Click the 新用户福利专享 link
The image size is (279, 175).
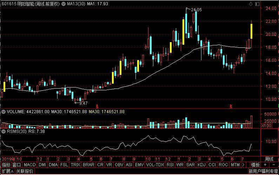coord(263,171)
